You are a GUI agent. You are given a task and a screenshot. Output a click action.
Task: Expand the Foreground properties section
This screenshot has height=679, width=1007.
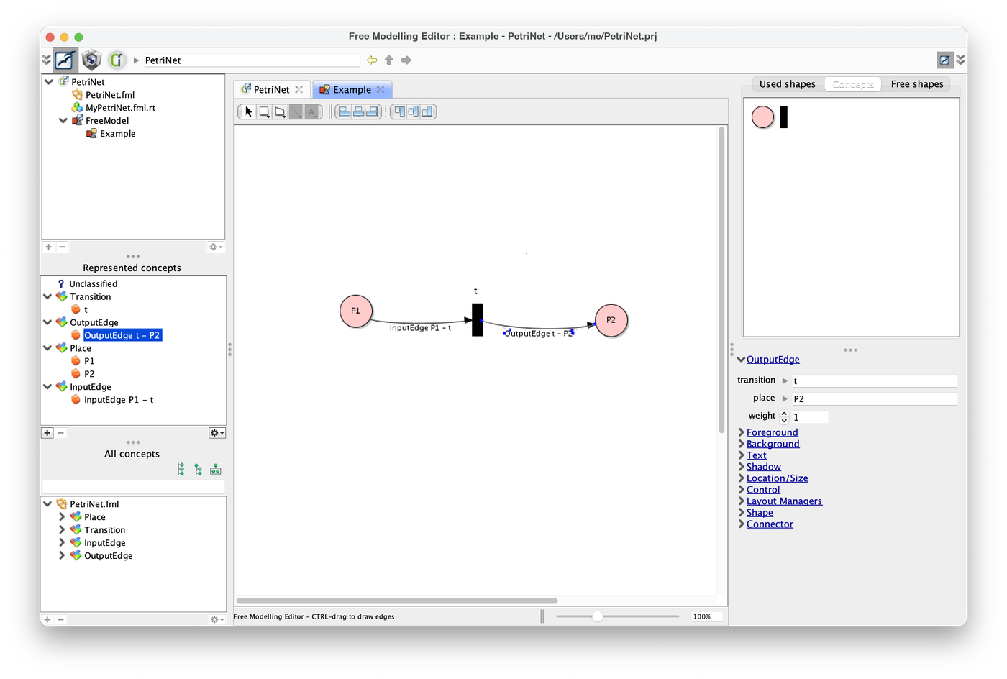742,432
